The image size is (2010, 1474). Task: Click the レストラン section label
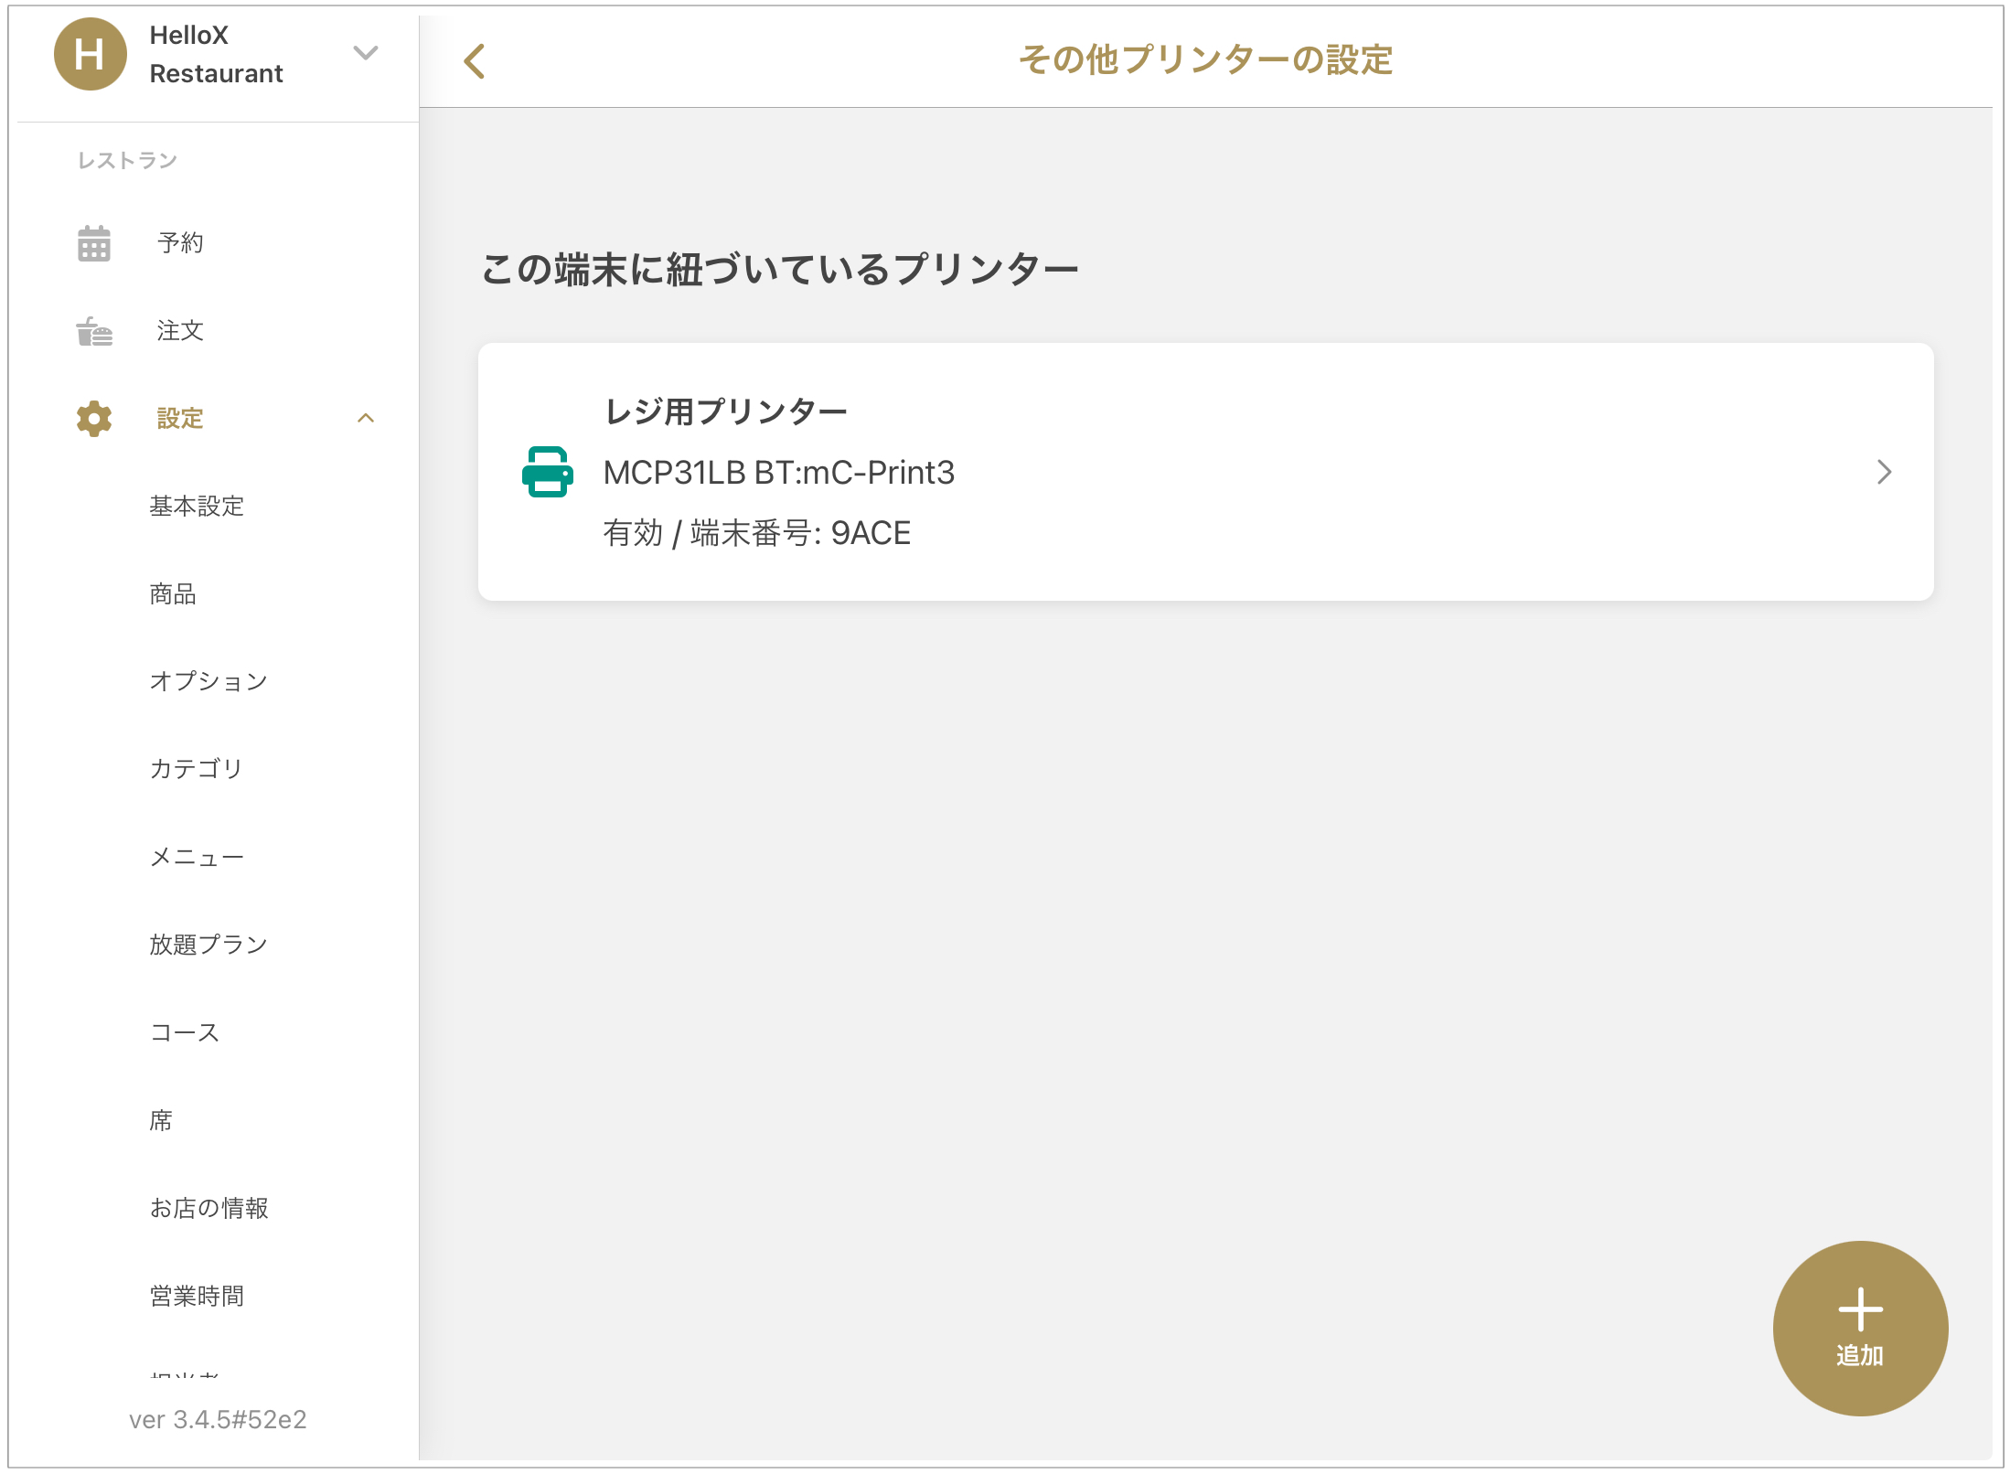127,160
